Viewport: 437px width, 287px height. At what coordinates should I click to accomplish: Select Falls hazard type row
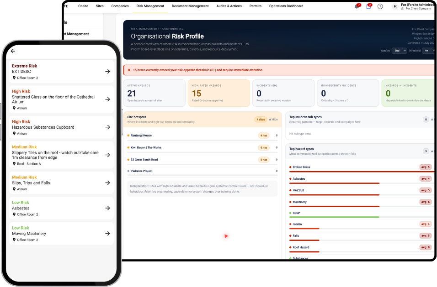pyautogui.click(x=361, y=236)
